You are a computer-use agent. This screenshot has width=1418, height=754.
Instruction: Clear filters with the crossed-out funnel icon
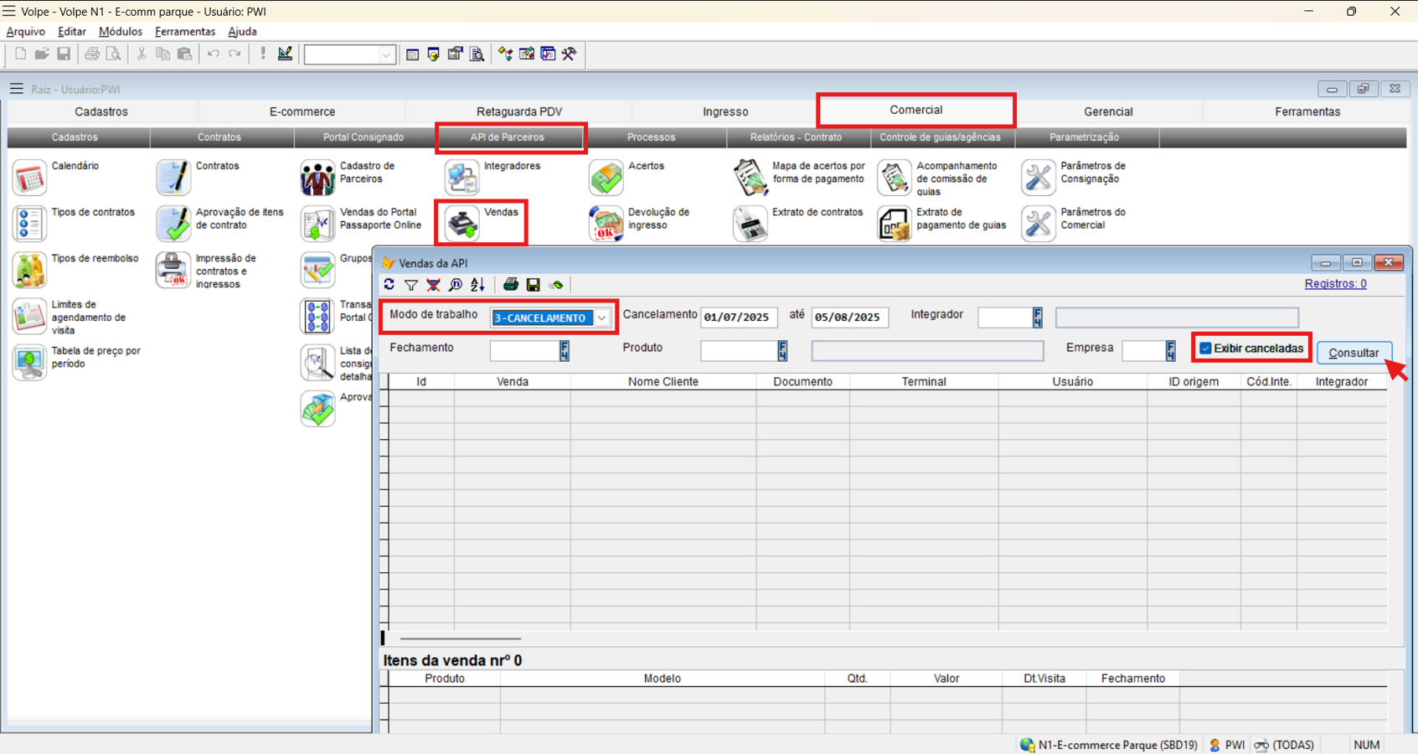click(433, 285)
